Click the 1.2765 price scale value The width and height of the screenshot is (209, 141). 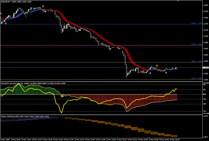(x=206, y=18)
